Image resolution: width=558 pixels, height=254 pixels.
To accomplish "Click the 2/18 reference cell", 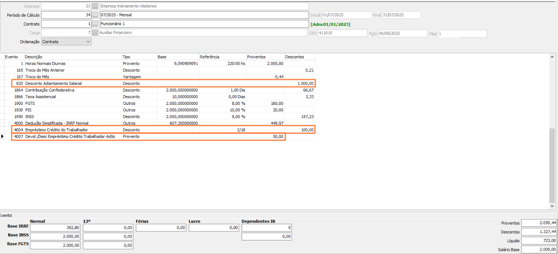I will (223, 130).
